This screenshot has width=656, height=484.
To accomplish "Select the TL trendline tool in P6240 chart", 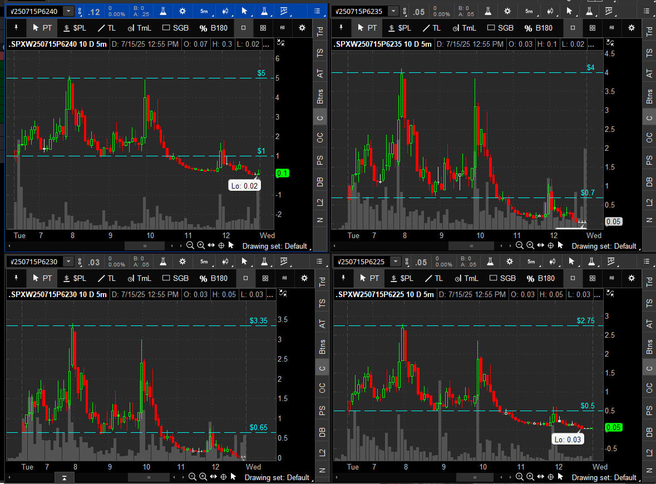I will coord(106,28).
